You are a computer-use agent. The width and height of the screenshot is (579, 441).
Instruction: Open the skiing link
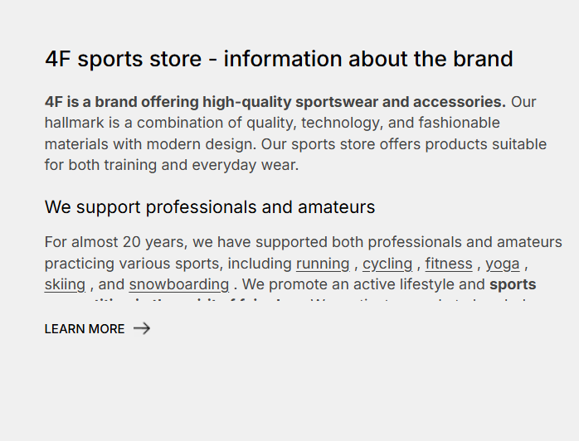coord(65,284)
